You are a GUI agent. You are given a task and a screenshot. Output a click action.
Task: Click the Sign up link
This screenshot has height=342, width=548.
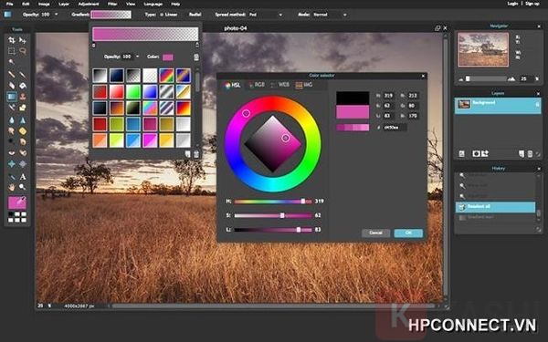coord(532,4)
